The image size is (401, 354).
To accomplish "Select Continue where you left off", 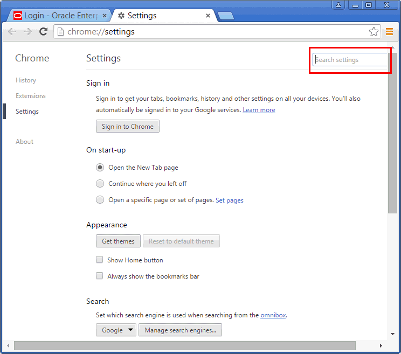I will [x=100, y=184].
